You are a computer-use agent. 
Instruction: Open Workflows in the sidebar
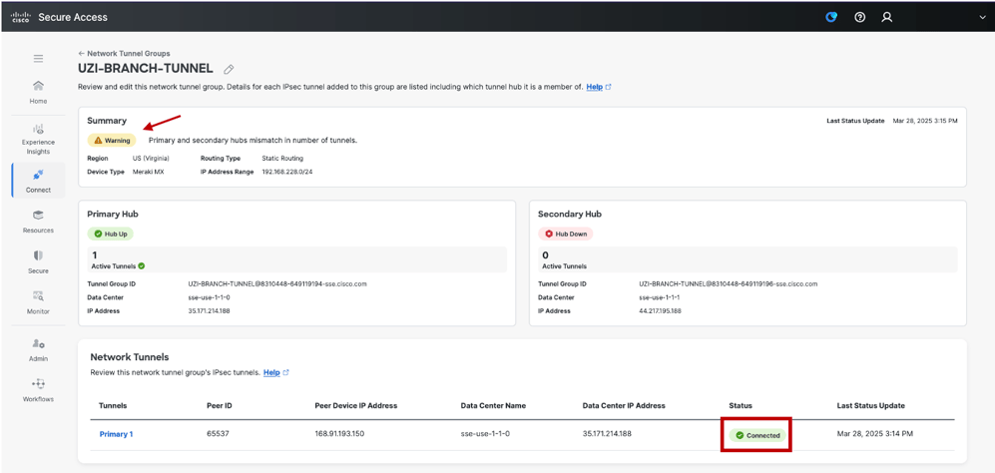pos(38,390)
